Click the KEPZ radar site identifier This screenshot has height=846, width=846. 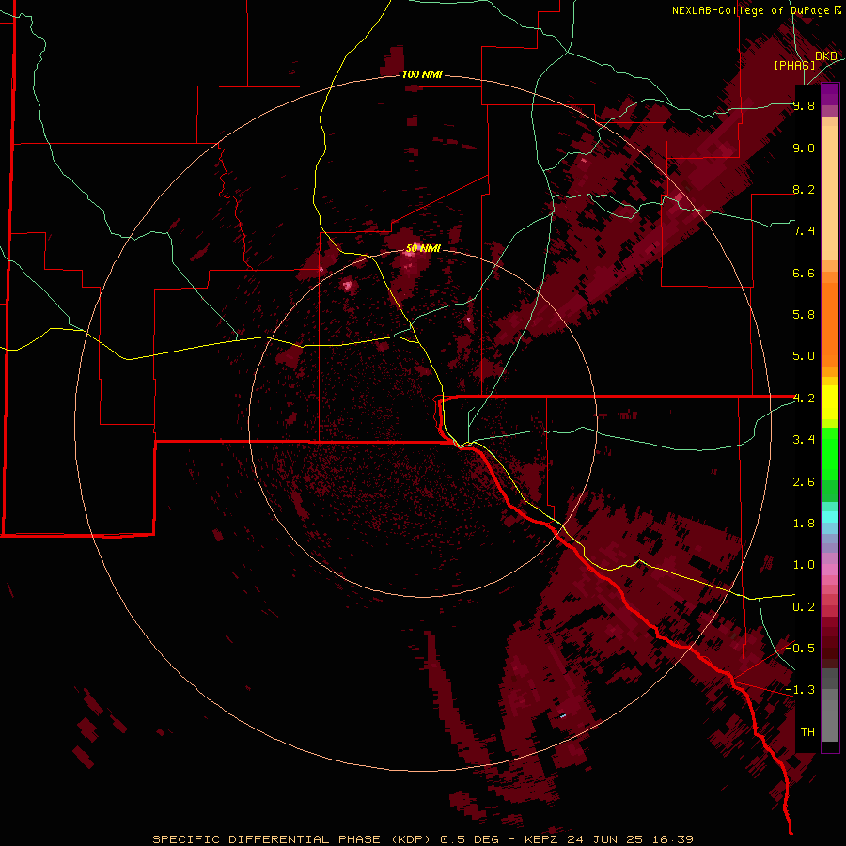click(542, 839)
